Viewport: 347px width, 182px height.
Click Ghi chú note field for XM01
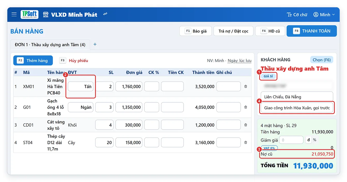[228, 87]
